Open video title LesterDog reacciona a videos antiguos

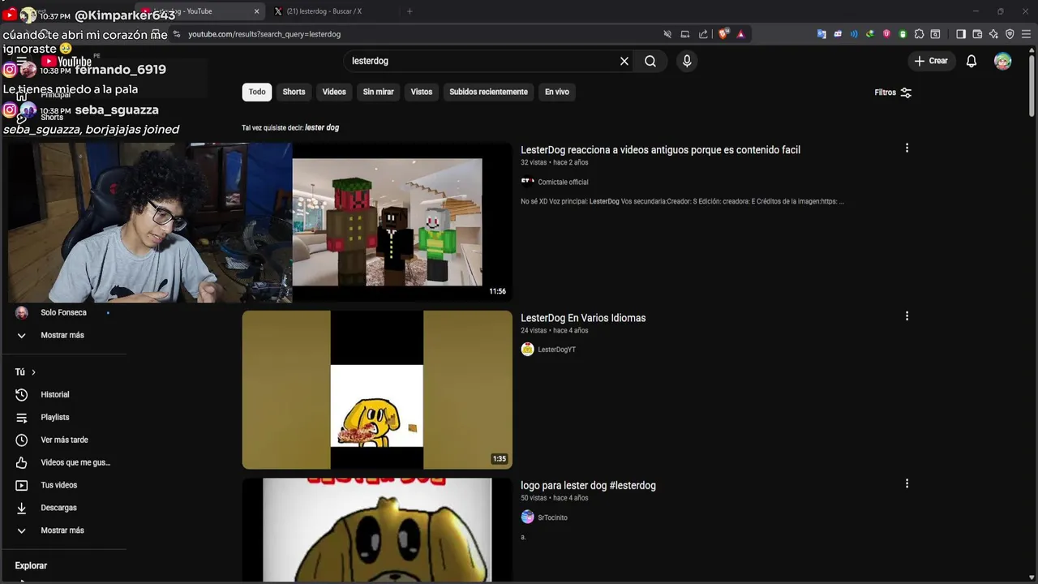point(660,150)
